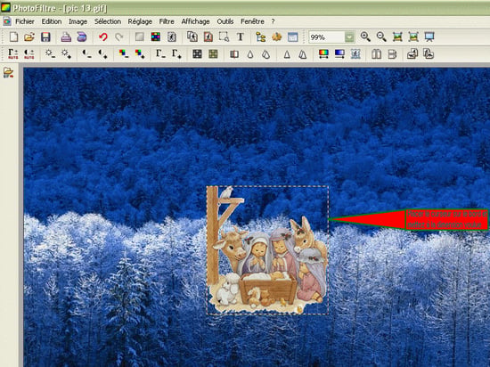490x367 pixels.
Task: Increase contrast with half-moon plus icon
Action: click(102, 54)
